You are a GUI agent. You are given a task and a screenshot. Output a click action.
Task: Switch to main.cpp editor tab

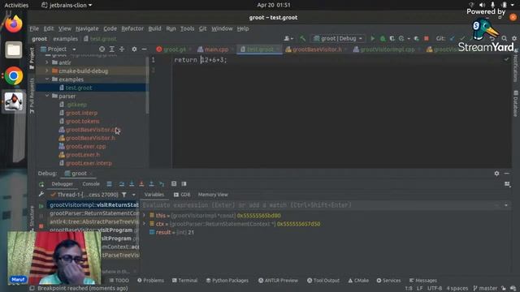(x=213, y=49)
